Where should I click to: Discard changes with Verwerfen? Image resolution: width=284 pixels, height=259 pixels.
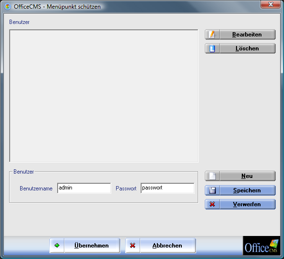point(240,204)
